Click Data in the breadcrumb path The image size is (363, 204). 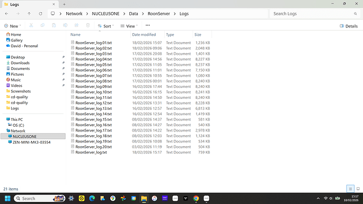click(134, 14)
